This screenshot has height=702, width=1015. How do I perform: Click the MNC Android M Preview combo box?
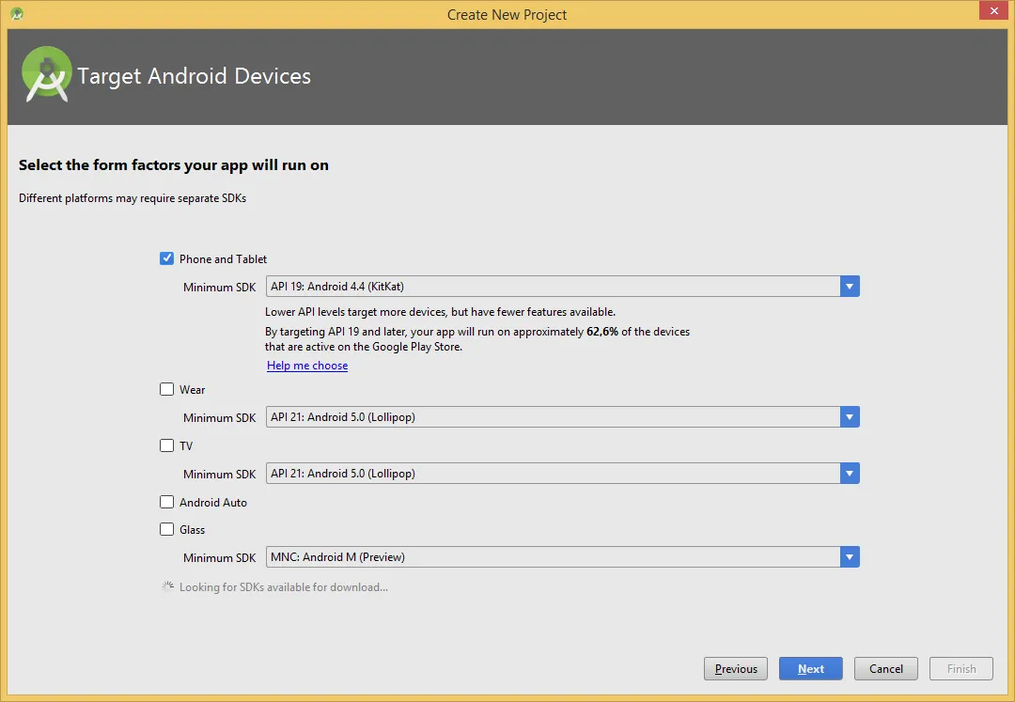(553, 557)
